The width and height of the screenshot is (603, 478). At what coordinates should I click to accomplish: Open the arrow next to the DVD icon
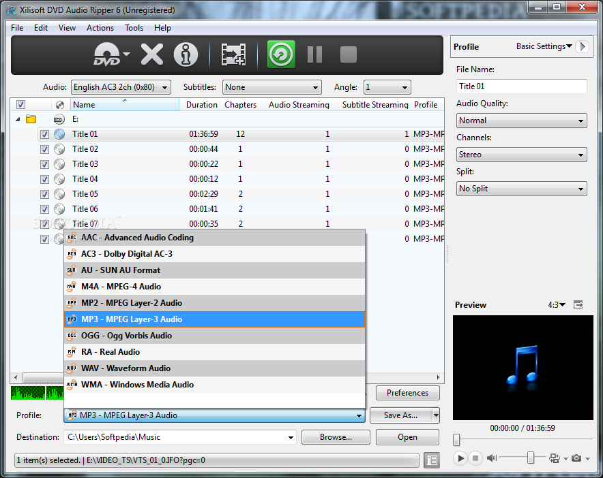tap(126, 54)
